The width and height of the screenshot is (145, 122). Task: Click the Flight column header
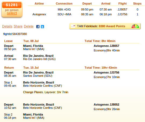tap(122, 4)
